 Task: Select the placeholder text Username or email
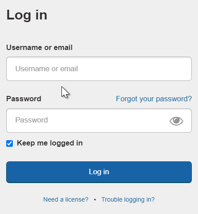(x=46, y=69)
